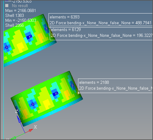Select the elements = 6393 annotation box
The image size is (153, 140).
pyautogui.click(x=100, y=20)
